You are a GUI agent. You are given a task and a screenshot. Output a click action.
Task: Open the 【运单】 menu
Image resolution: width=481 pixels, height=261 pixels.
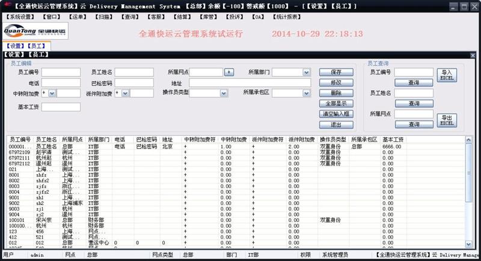coord(78,17)
